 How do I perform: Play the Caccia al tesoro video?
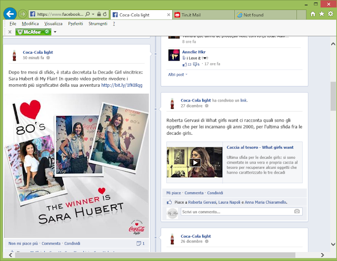(x=195, y=163)
